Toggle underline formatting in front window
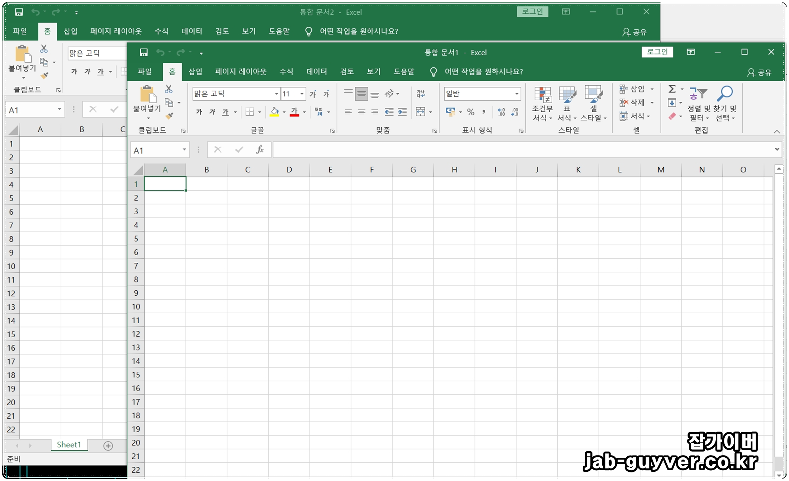789x481 pixels. pos(225,112)
